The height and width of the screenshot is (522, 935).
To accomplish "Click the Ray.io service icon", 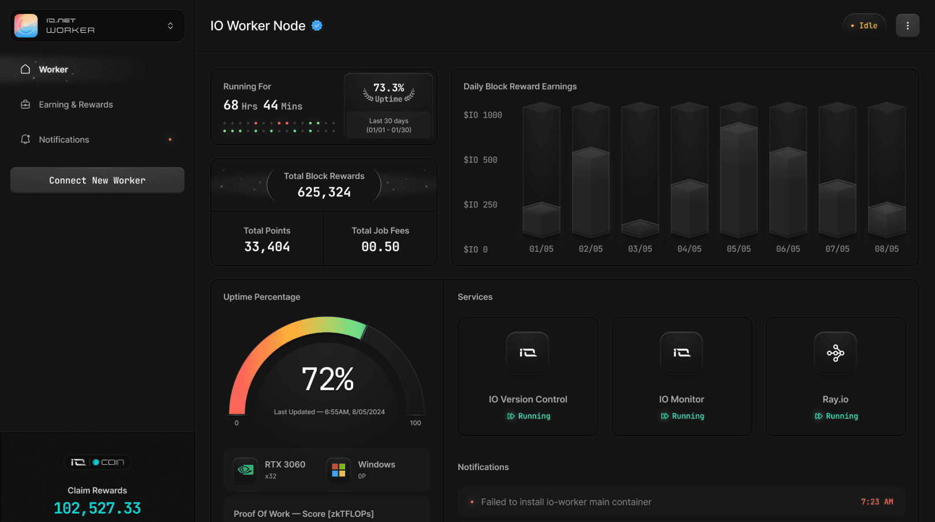I will click(835, 352).
